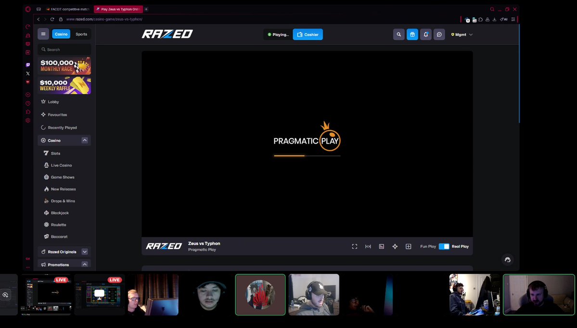Open the support headset button
This screenshot has width=577, height=328.
(x=507, y=260)
